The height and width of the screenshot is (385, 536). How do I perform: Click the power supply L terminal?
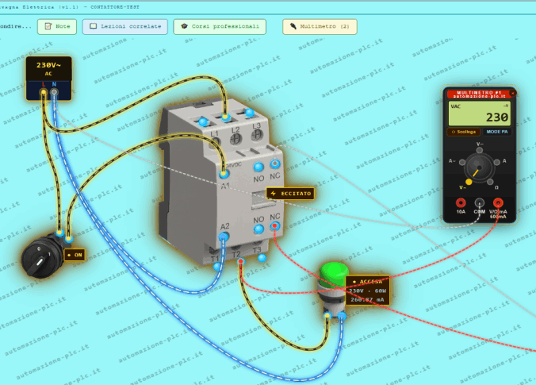tap(44, 92)
